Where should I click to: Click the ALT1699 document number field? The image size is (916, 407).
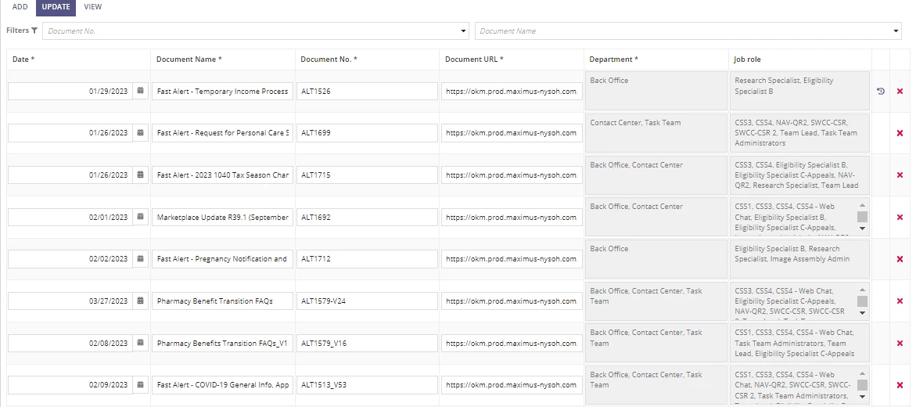click(367, 133)
